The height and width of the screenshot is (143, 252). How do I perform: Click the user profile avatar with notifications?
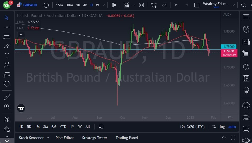click(x=7, y=5)
